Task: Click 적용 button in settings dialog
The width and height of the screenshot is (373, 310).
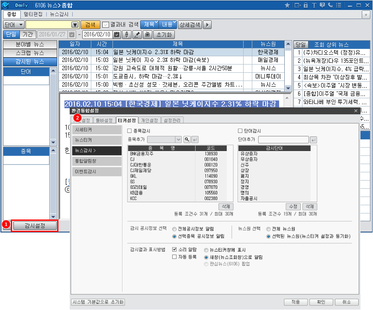Action: pos(296,302)
